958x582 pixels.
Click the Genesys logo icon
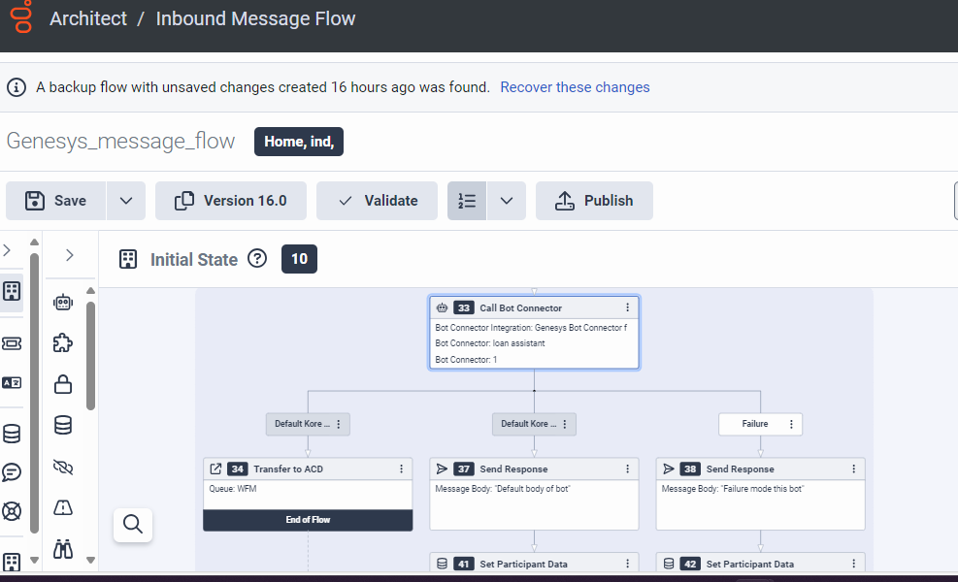pos(22,16)
